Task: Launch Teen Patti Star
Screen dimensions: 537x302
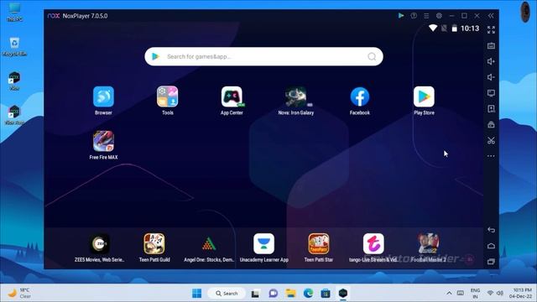Action: pos(319,244)
